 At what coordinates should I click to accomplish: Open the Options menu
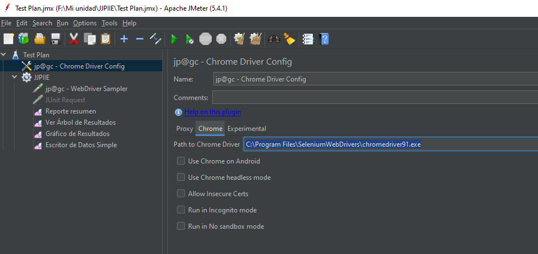pyautogui.click(x=85, y=23)
